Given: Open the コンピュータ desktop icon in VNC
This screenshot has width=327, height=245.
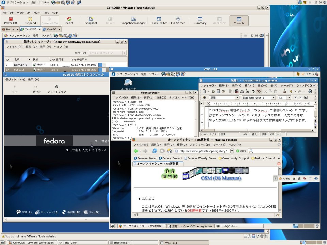Looking at the screenshot, I should pos(128,84).
